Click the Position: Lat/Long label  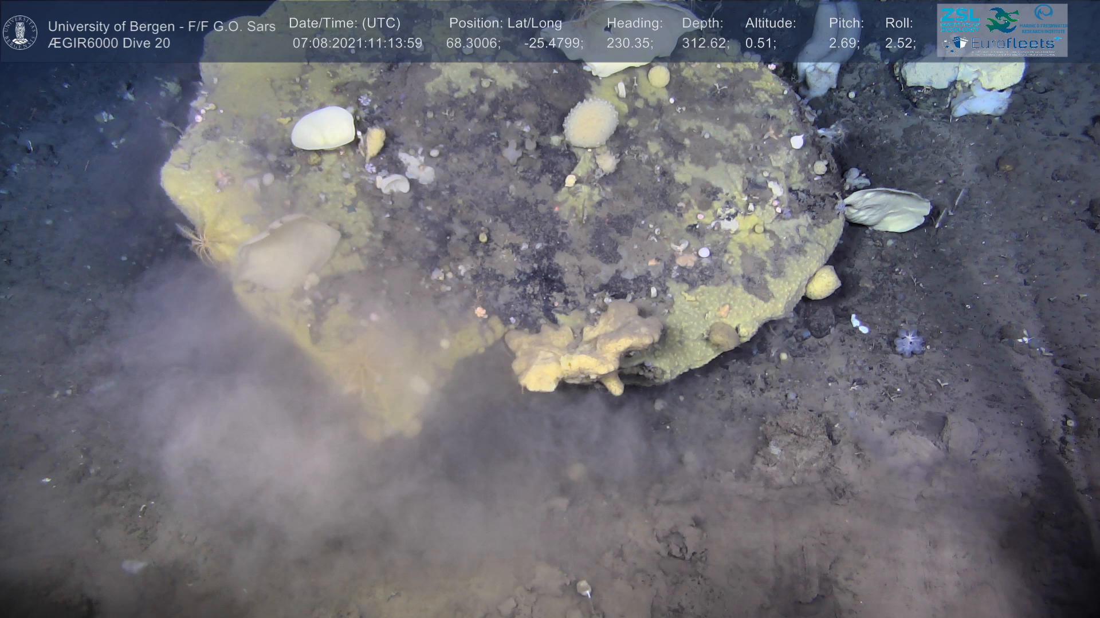[505, 23]
